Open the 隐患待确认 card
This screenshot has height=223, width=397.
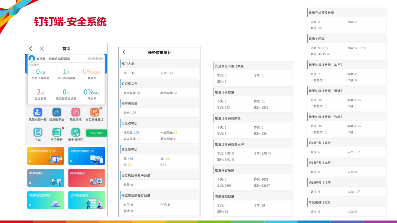pos(46,178)
